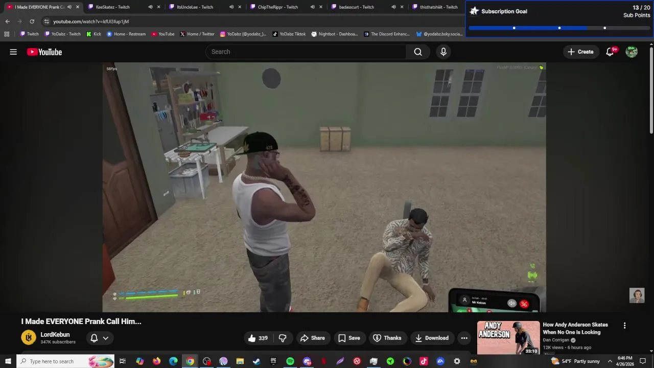Switch to Chrome on taskbar
The image size is (654, 368).
[190, 361]
